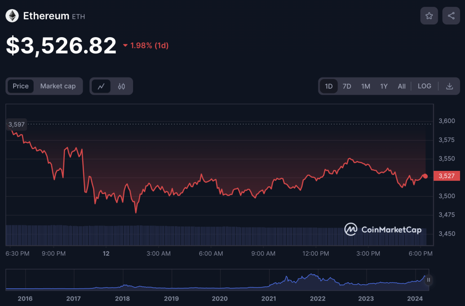
Task: Switch chart to Price view
Action: (20, 86)
